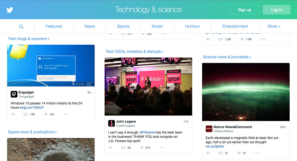Expand Tech blogs & reporters section
Image resolution: width=297 pixels, height=161 pixels.
tap(28, 39)
